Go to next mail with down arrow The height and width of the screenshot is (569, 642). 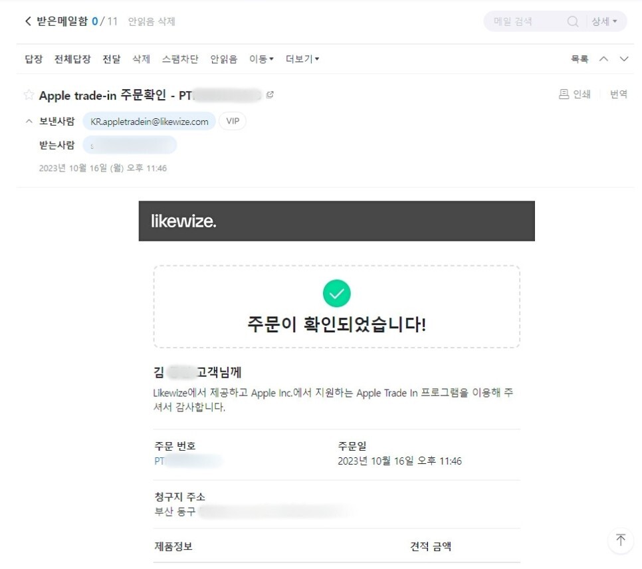(624, 59)
